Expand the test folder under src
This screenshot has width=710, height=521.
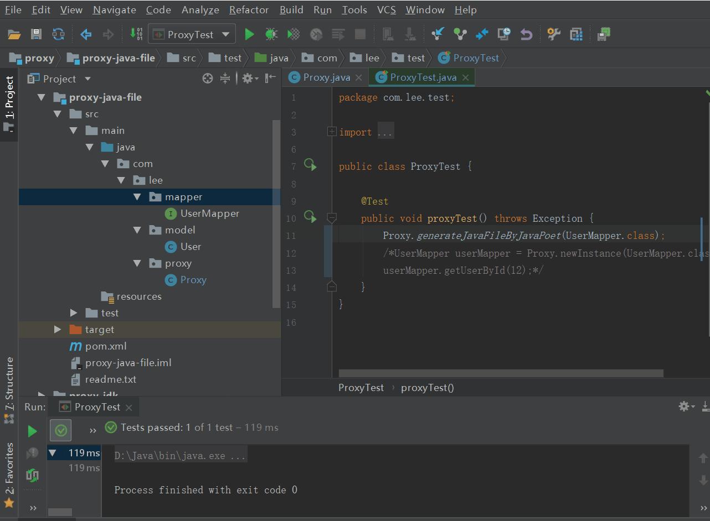point(74,312)
